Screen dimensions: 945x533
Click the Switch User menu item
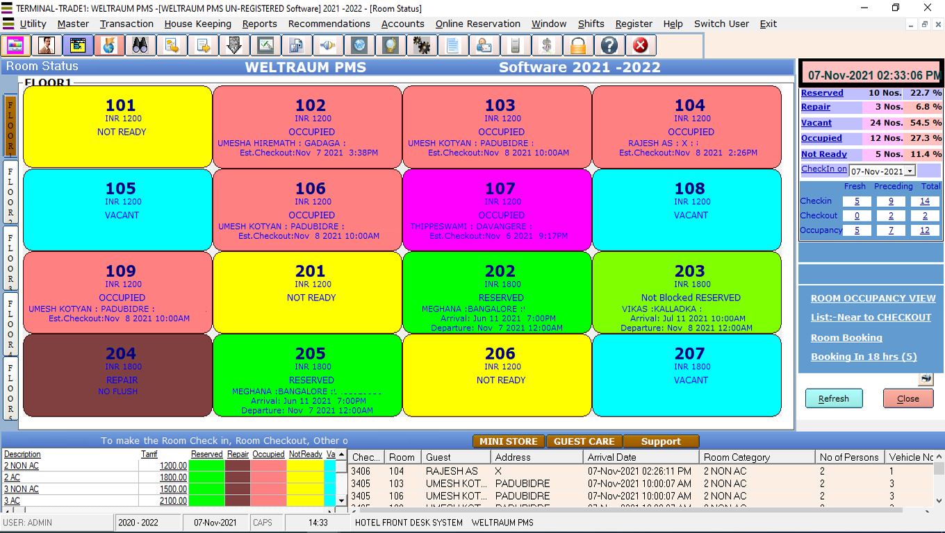pos(722,24)
